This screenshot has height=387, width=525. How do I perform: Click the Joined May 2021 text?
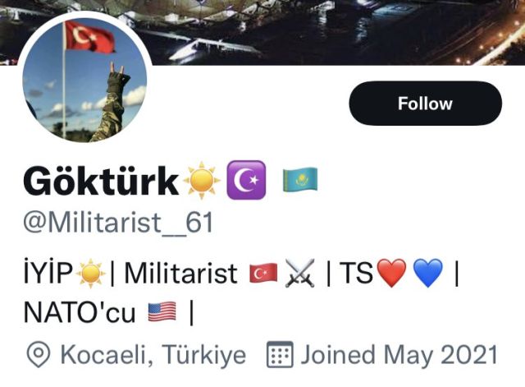pyautogui.click(x=399, y=355)
